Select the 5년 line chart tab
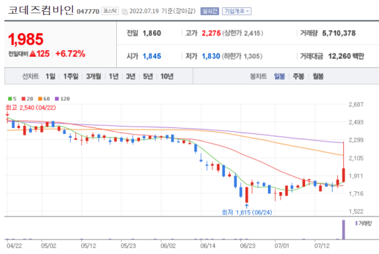This screenshot has width=379, height=254. click(x=148, y=76)
